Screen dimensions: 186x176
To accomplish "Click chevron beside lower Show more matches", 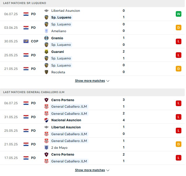I will click(x=108, y=170).
